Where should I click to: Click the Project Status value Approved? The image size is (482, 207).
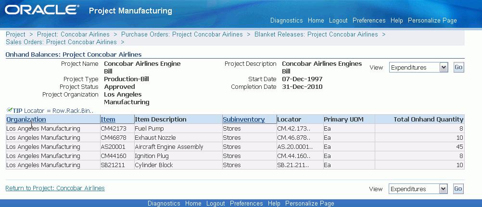coord(119,86)
